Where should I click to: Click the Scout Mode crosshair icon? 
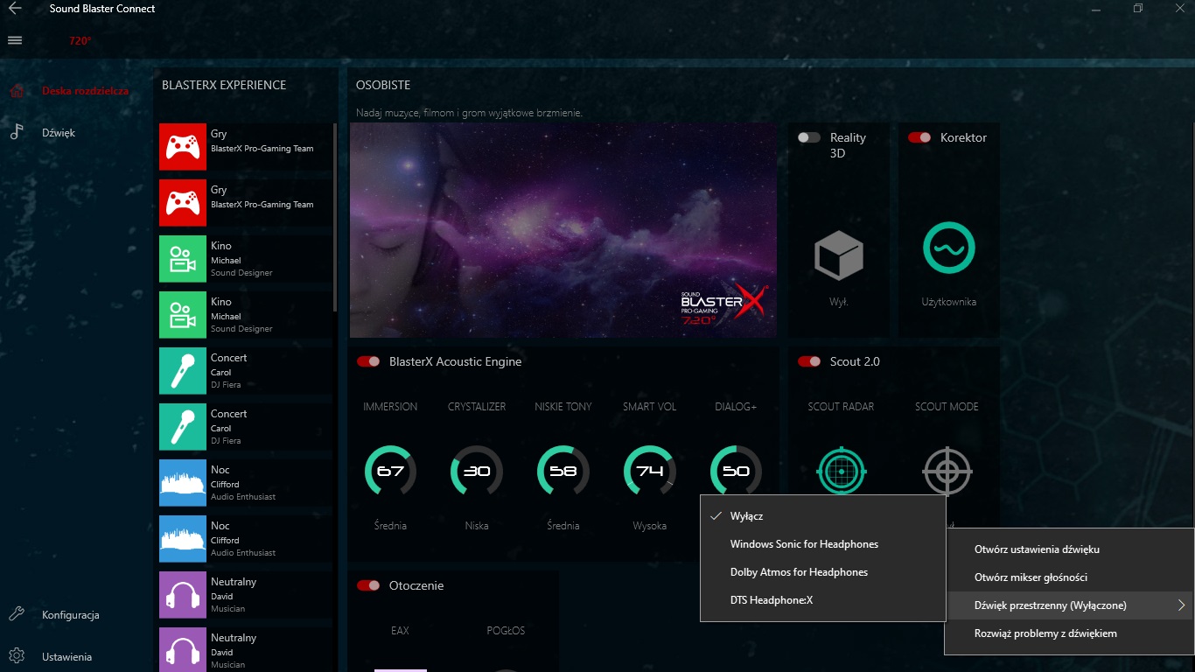click(x=947, y=471)
